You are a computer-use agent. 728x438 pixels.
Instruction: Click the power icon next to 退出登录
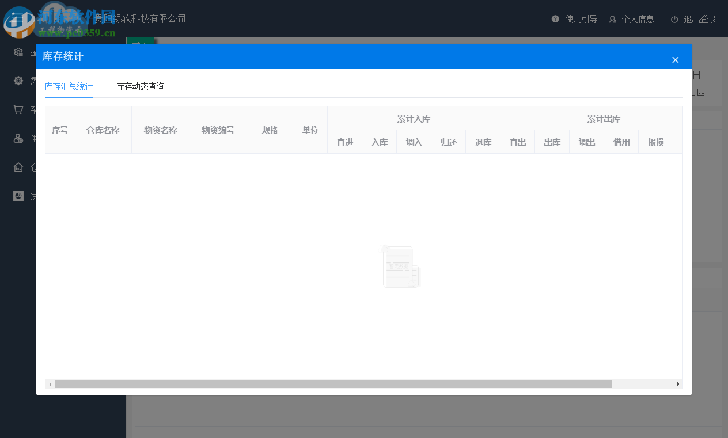pos(674,18)
